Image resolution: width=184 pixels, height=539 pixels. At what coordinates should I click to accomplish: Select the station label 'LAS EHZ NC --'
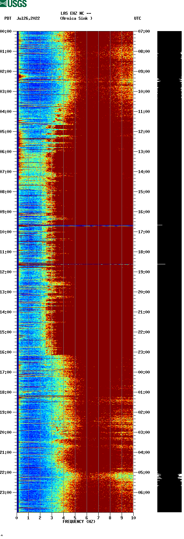pyautogui.click(x=76, y=13)
